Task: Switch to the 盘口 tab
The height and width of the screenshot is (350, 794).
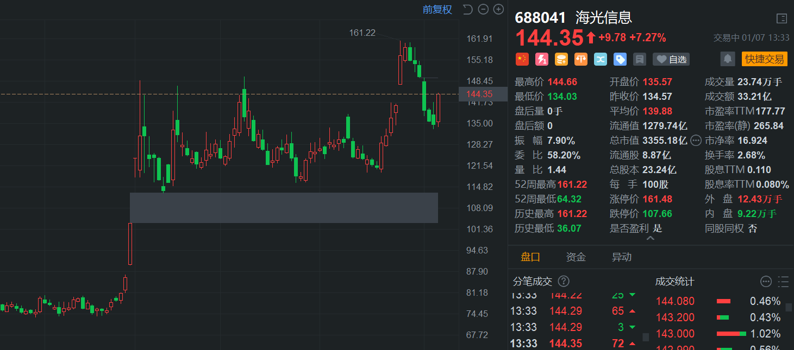Action: pos(530,257)
